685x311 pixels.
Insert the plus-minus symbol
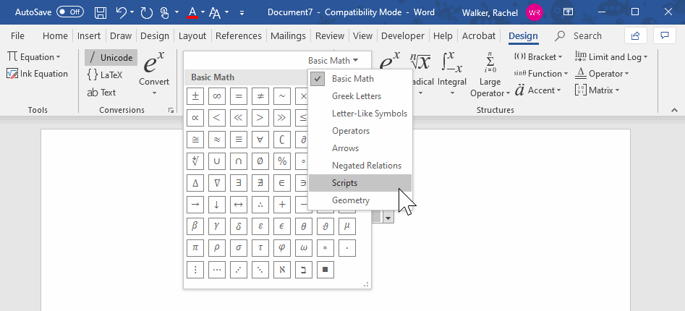pyautogui.click(x=194, y=96)
